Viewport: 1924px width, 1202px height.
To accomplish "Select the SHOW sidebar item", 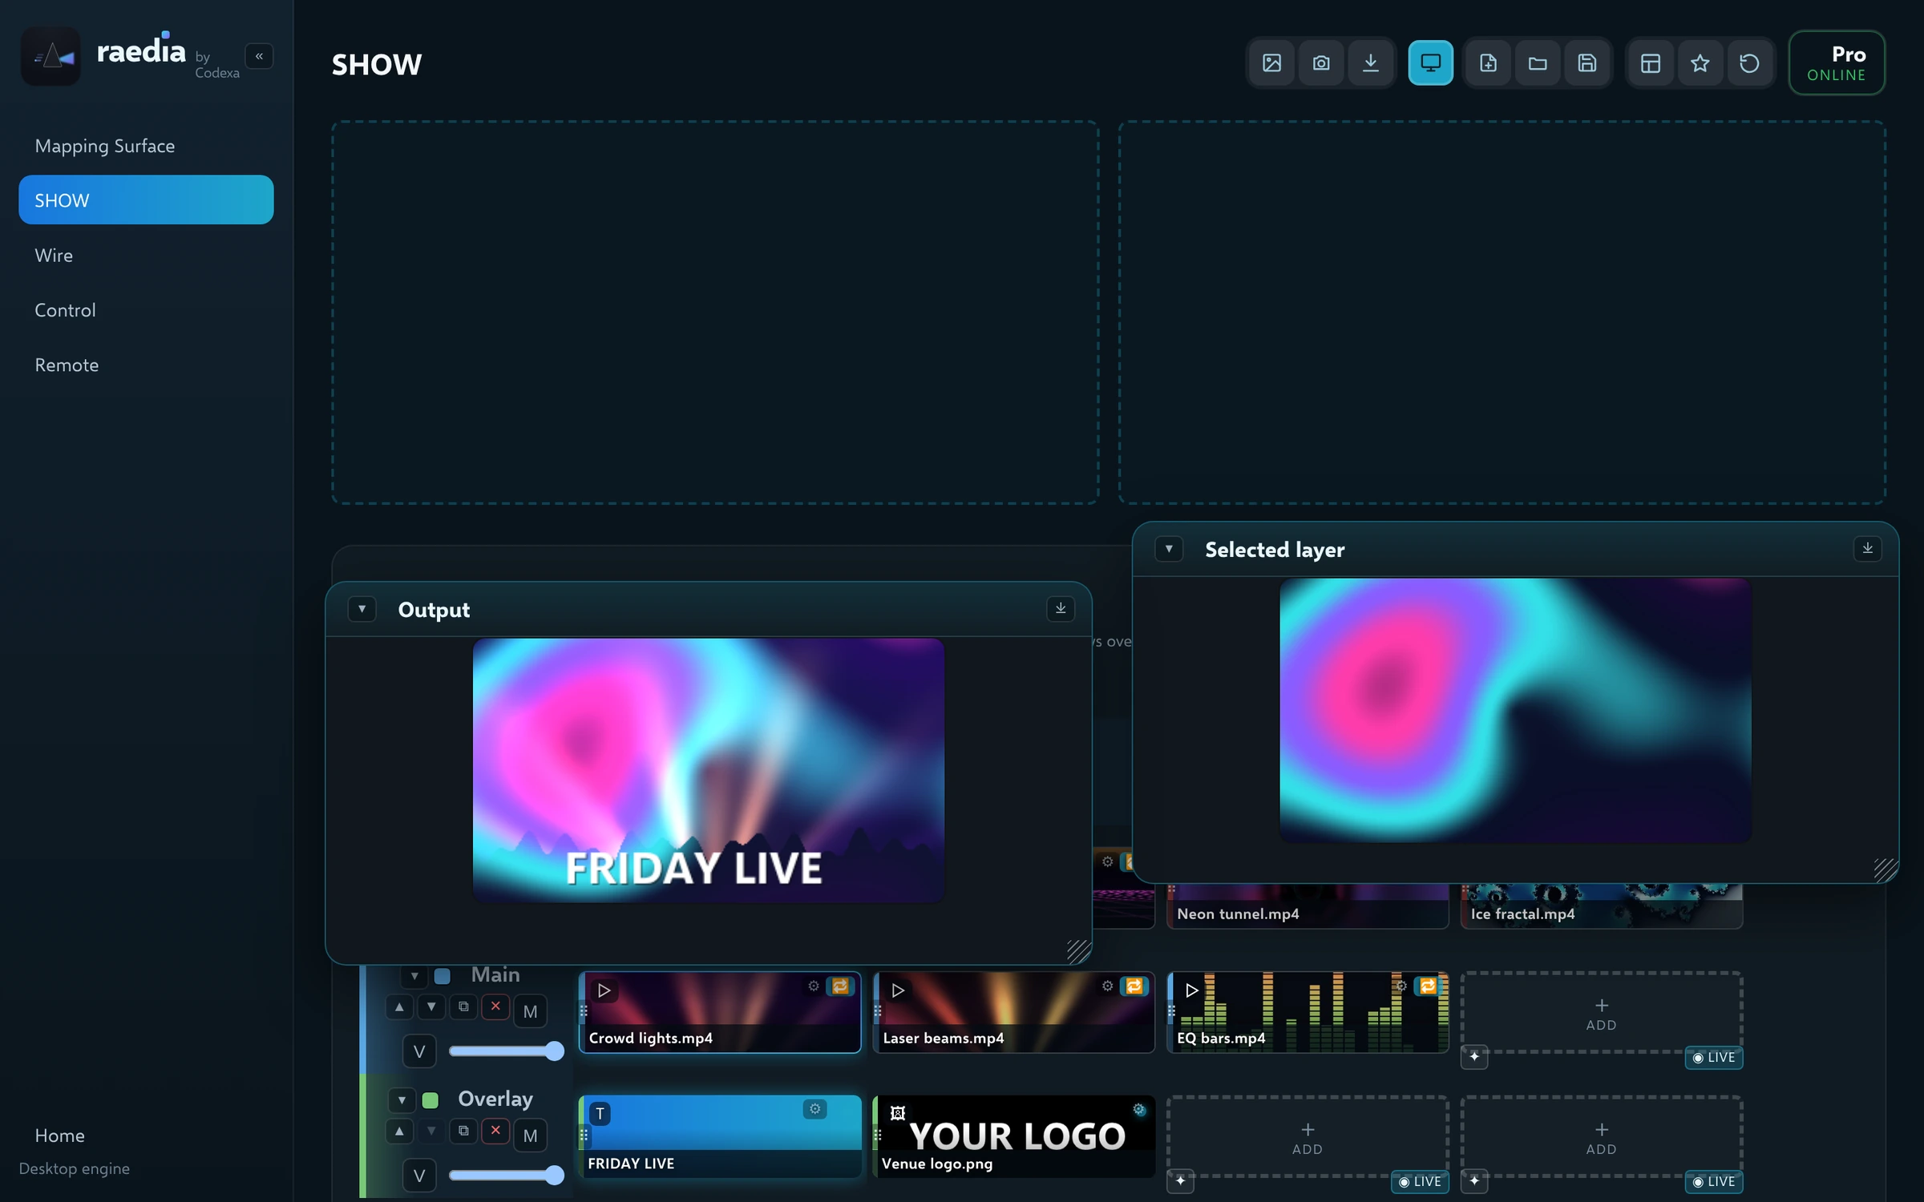I will 146,200.
